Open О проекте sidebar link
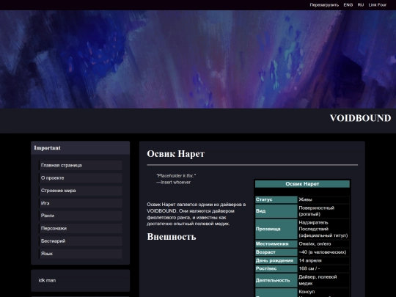The width and height of the screenshot is (396, 297). tap(81, 177)
